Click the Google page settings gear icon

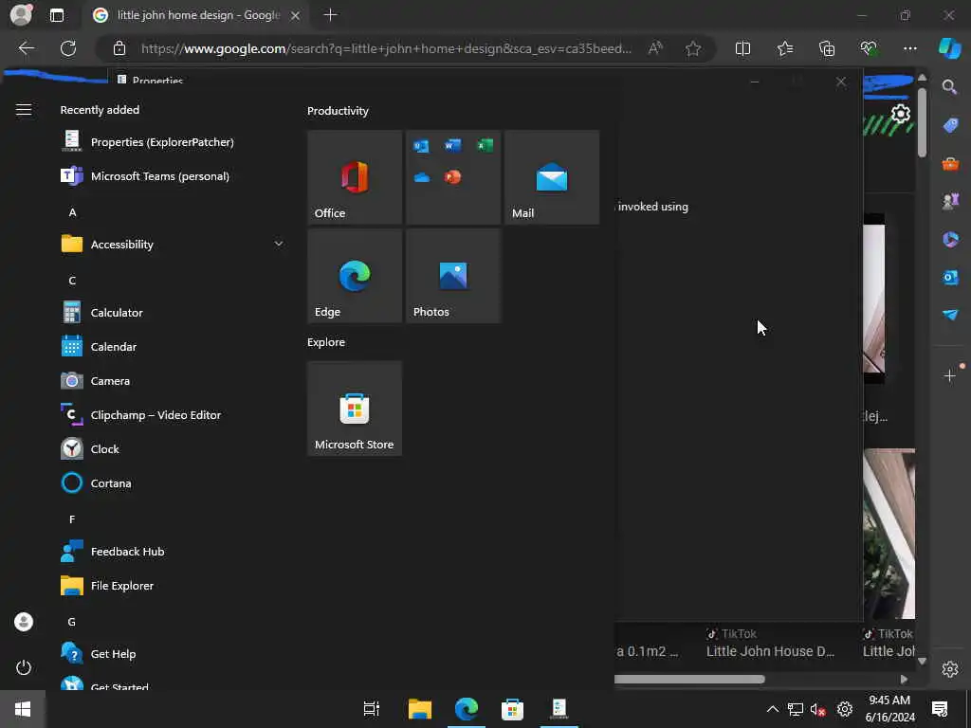click(901, 114)
